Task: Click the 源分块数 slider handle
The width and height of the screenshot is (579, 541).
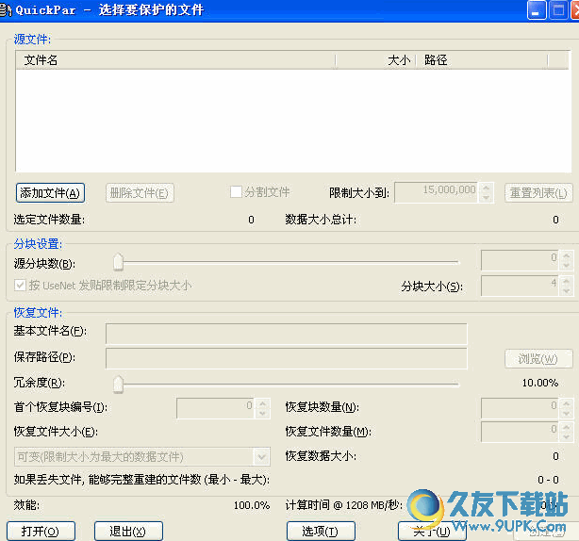Action: pos(118,262)
